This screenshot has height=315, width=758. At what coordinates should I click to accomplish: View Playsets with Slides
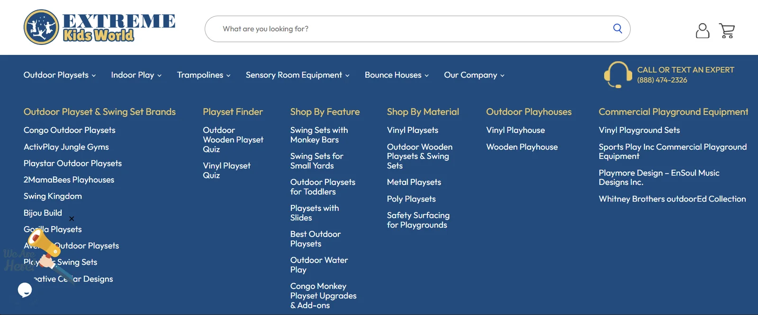point(315,213)
